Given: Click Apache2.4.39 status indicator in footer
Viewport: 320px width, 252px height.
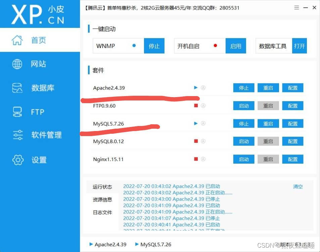Looking at the screenshot, I should click(91, 244).
